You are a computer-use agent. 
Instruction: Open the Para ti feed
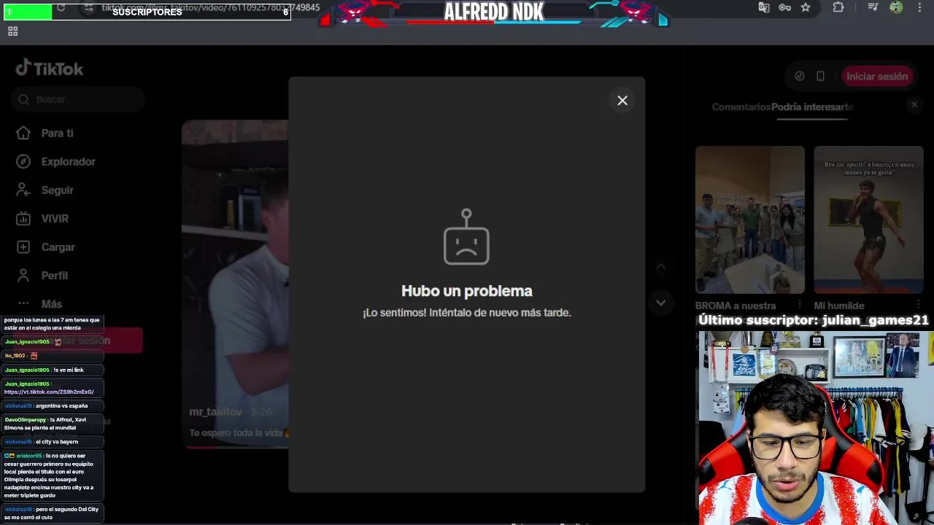57,133
